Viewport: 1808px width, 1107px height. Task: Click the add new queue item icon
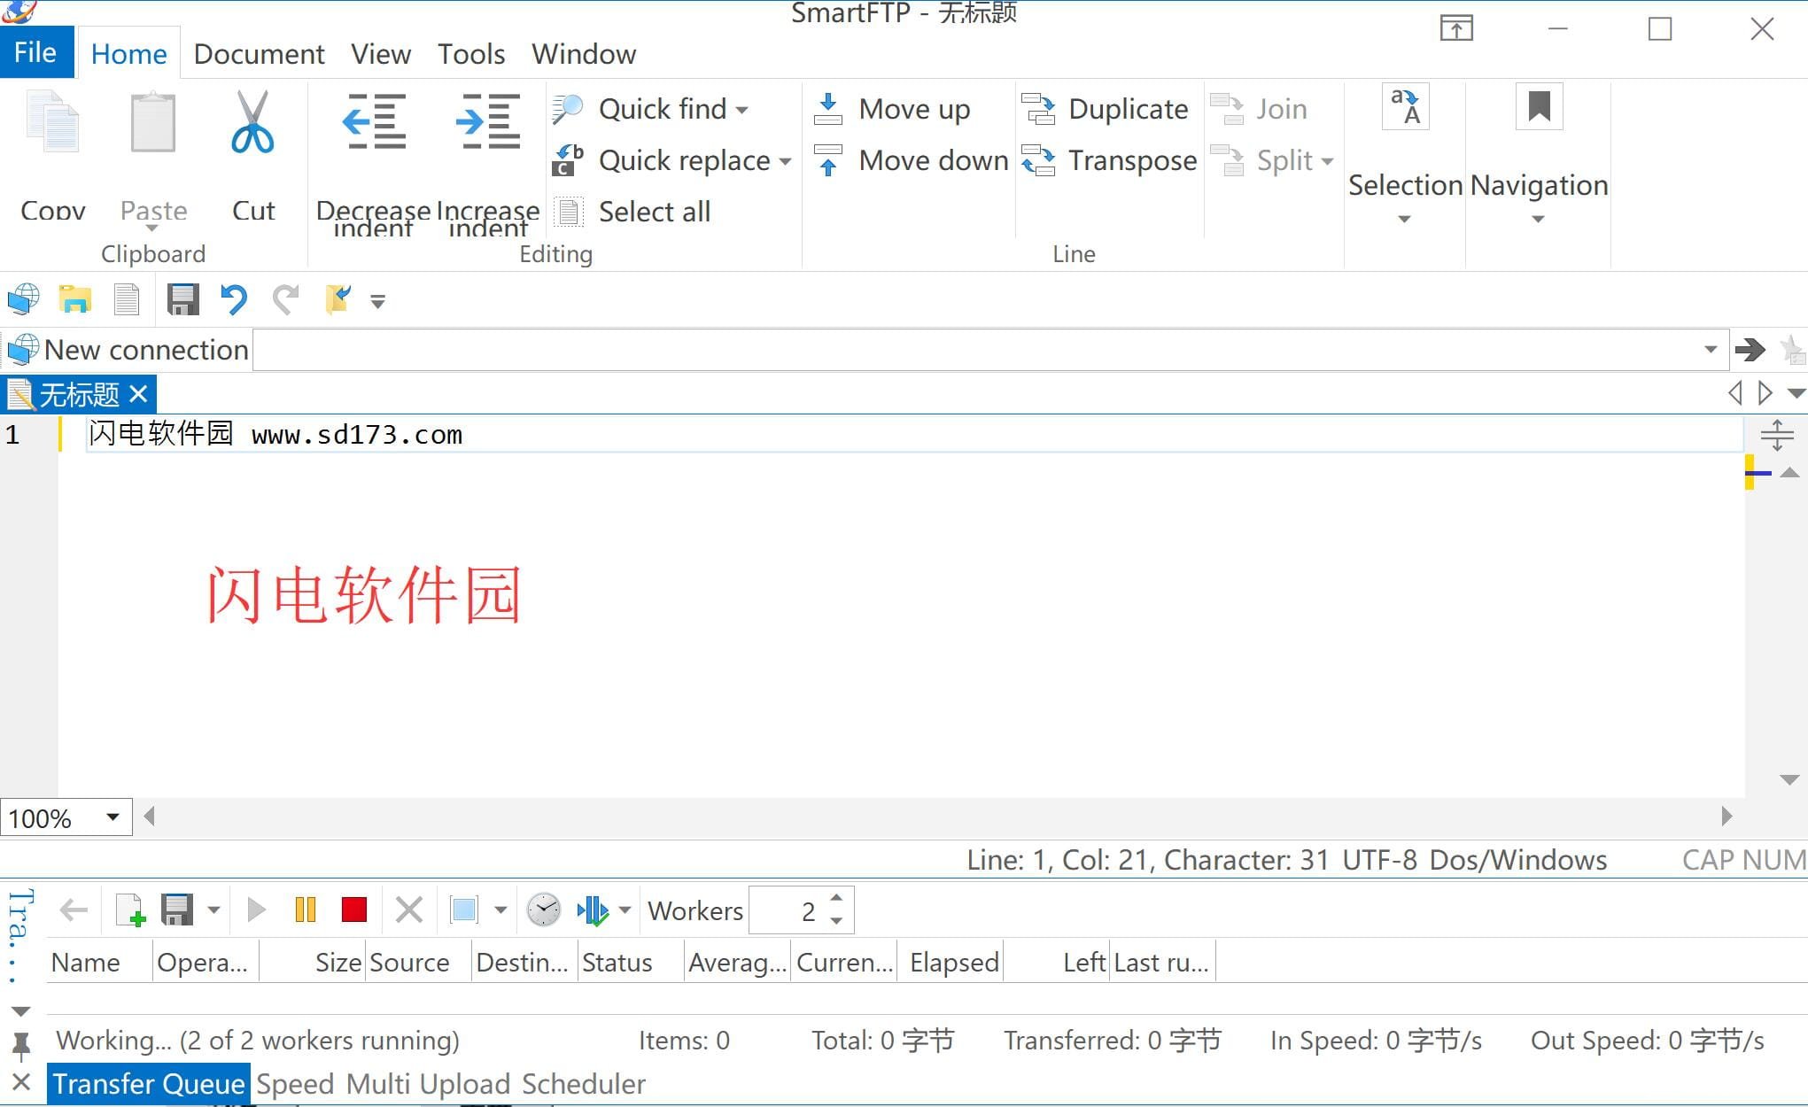131,910
